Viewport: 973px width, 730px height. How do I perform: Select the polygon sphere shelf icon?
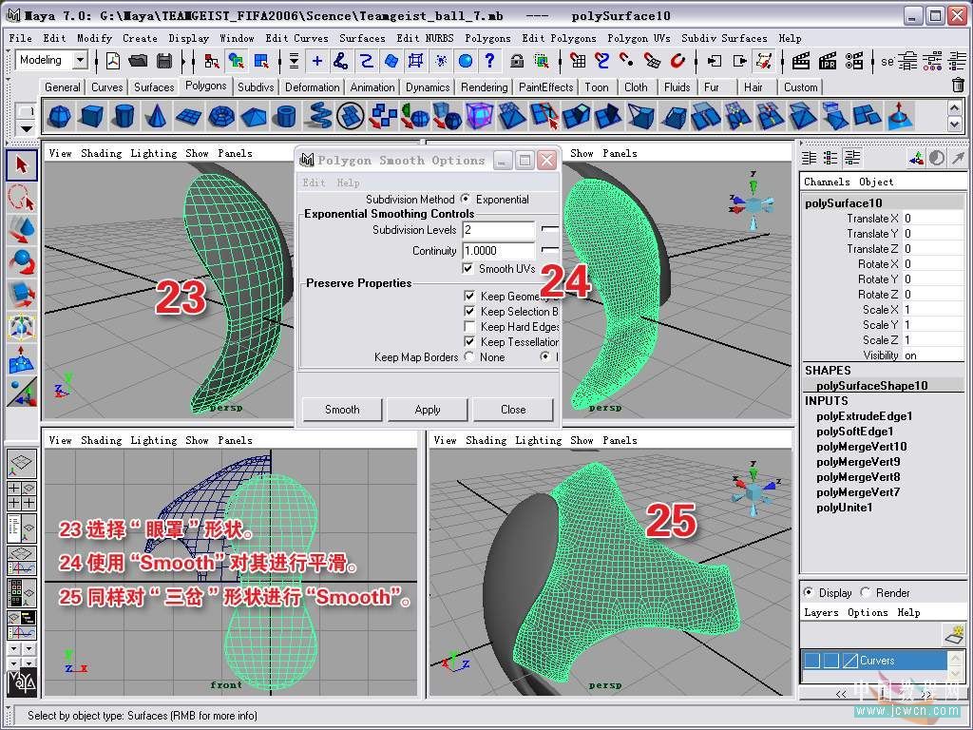click(59, 116)
